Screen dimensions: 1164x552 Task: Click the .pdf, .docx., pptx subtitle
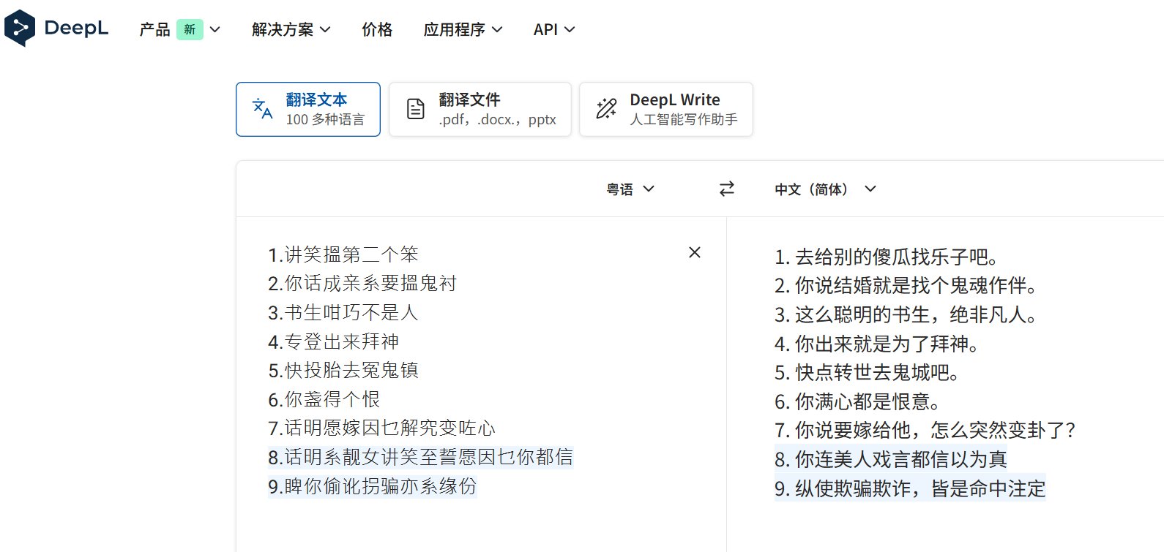click(x=498, y=119)
